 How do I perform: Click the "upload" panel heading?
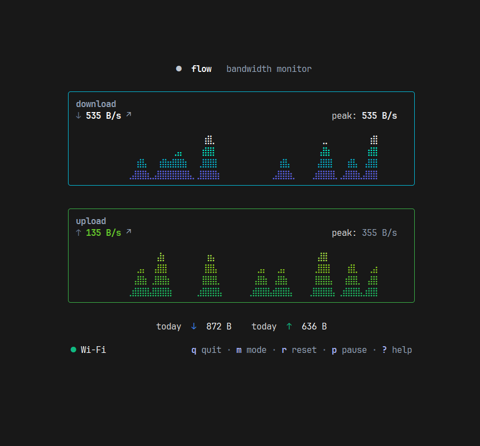91,221
